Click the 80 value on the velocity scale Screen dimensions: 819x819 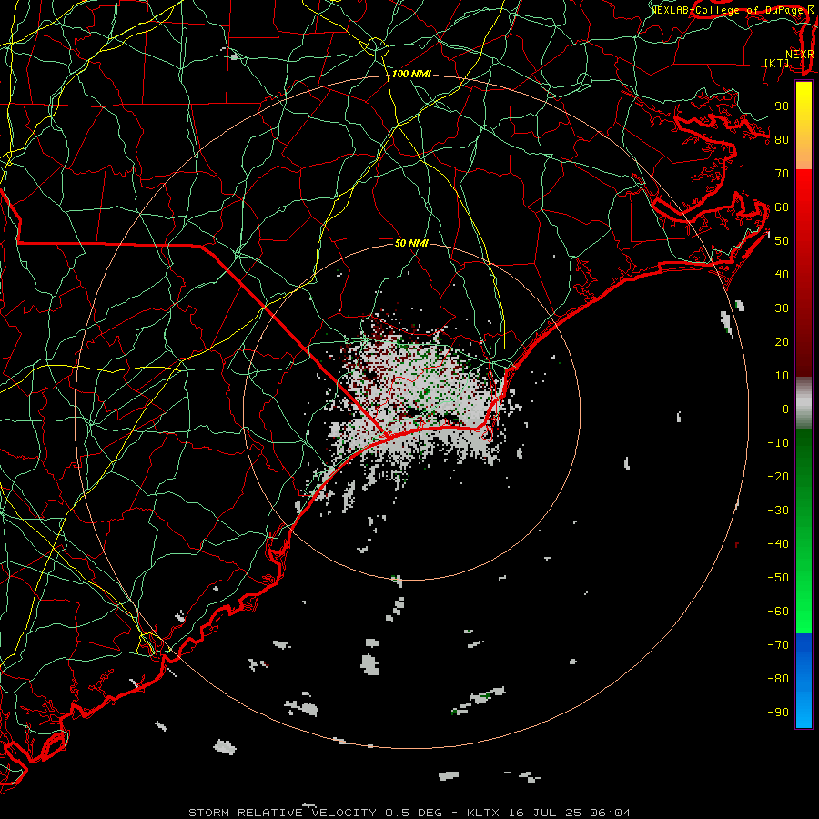click(x=782, y=140)
